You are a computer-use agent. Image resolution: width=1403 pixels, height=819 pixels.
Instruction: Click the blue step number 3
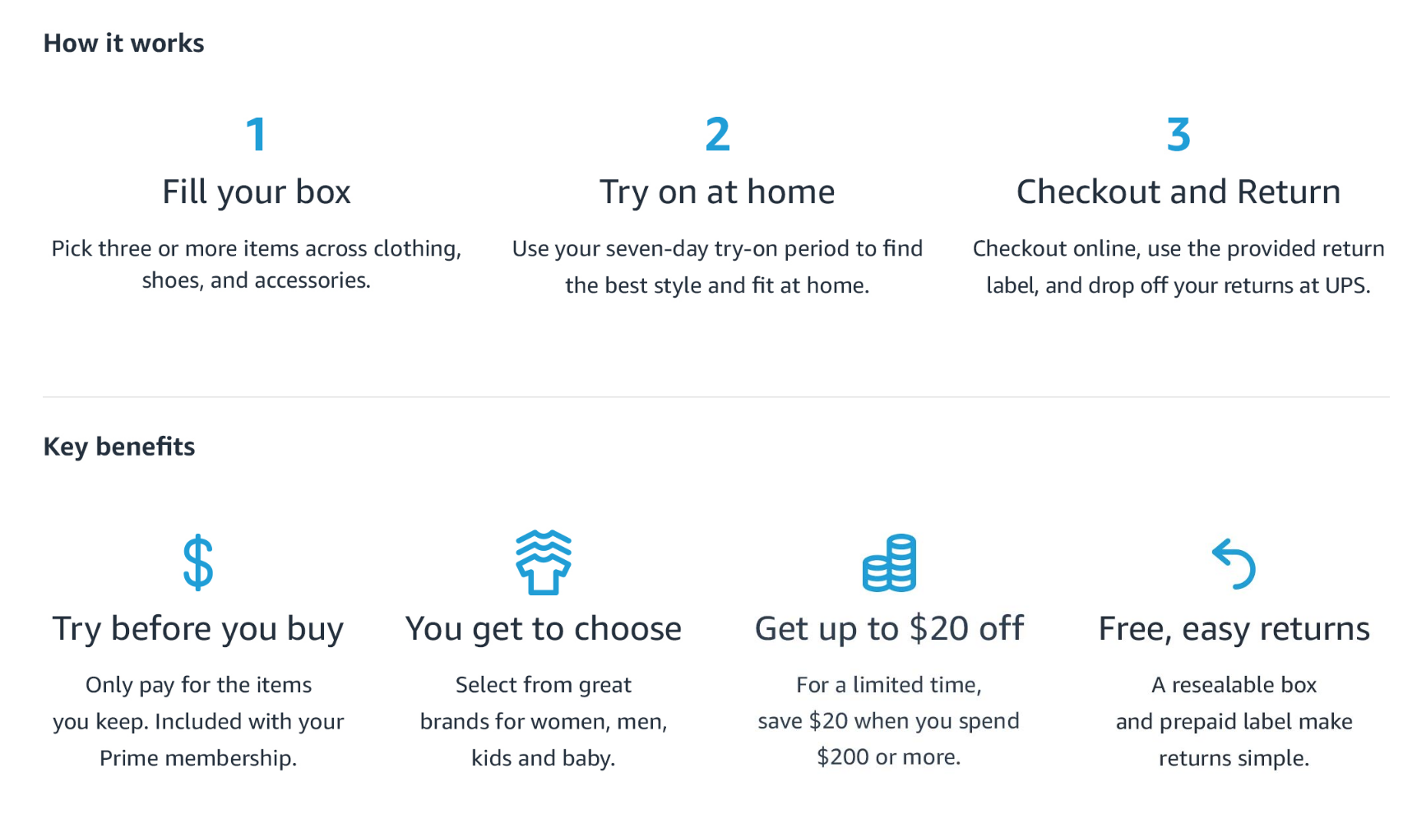pyautogui.click(x=1178, y=134)
